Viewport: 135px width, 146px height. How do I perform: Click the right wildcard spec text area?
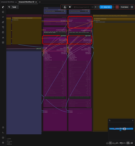(x=80, y=98)
